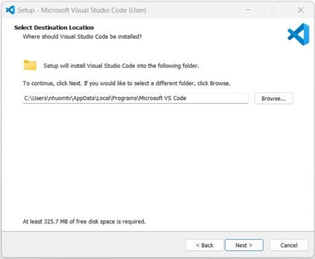Click the large blue VS Code logo

(298, 35)
